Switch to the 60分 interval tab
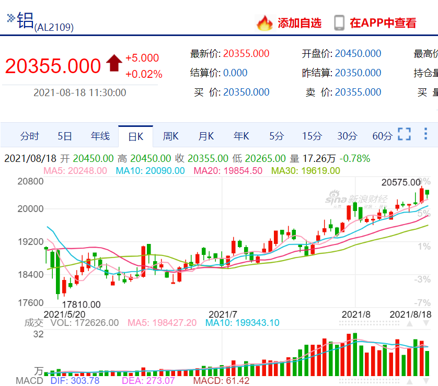The image size is (438, 386). click(381, 136)
